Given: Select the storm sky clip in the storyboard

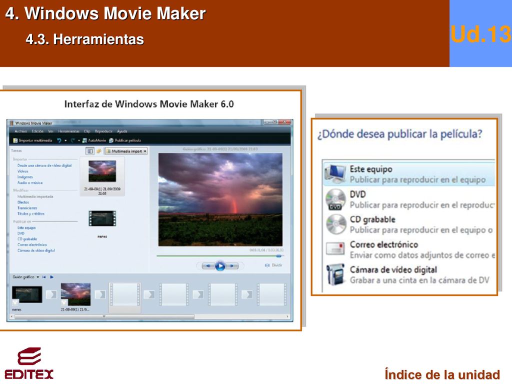Looking at the screenshot, I should point(76,294).
